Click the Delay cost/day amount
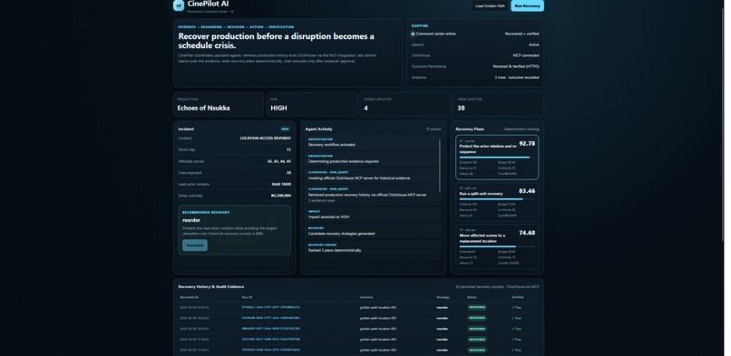This screenshot has width=731, height=356. pyautogui.click(x=280, y=196)
